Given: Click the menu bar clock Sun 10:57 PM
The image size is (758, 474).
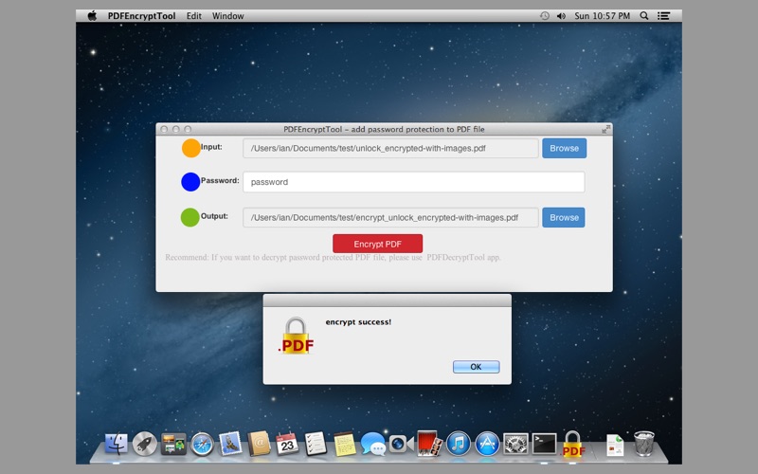Looking at the screenshot, I should (x=602, y=16).
